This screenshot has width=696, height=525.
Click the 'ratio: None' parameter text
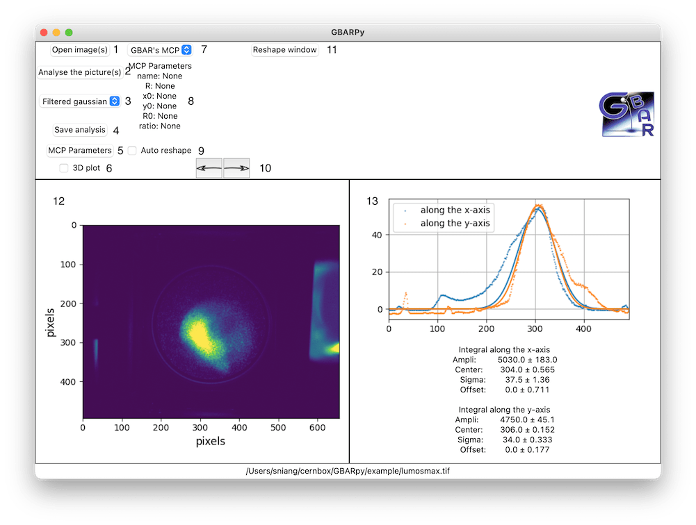(x=160, y=126)
